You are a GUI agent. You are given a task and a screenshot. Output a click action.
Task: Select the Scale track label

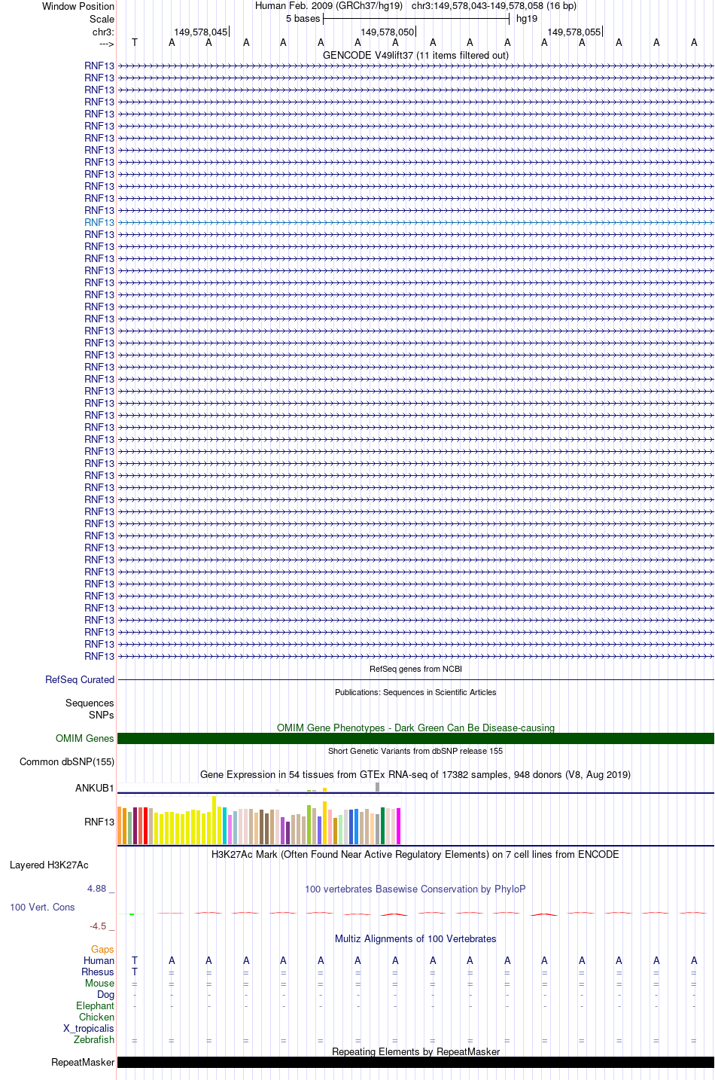click(x=102, y=19)
